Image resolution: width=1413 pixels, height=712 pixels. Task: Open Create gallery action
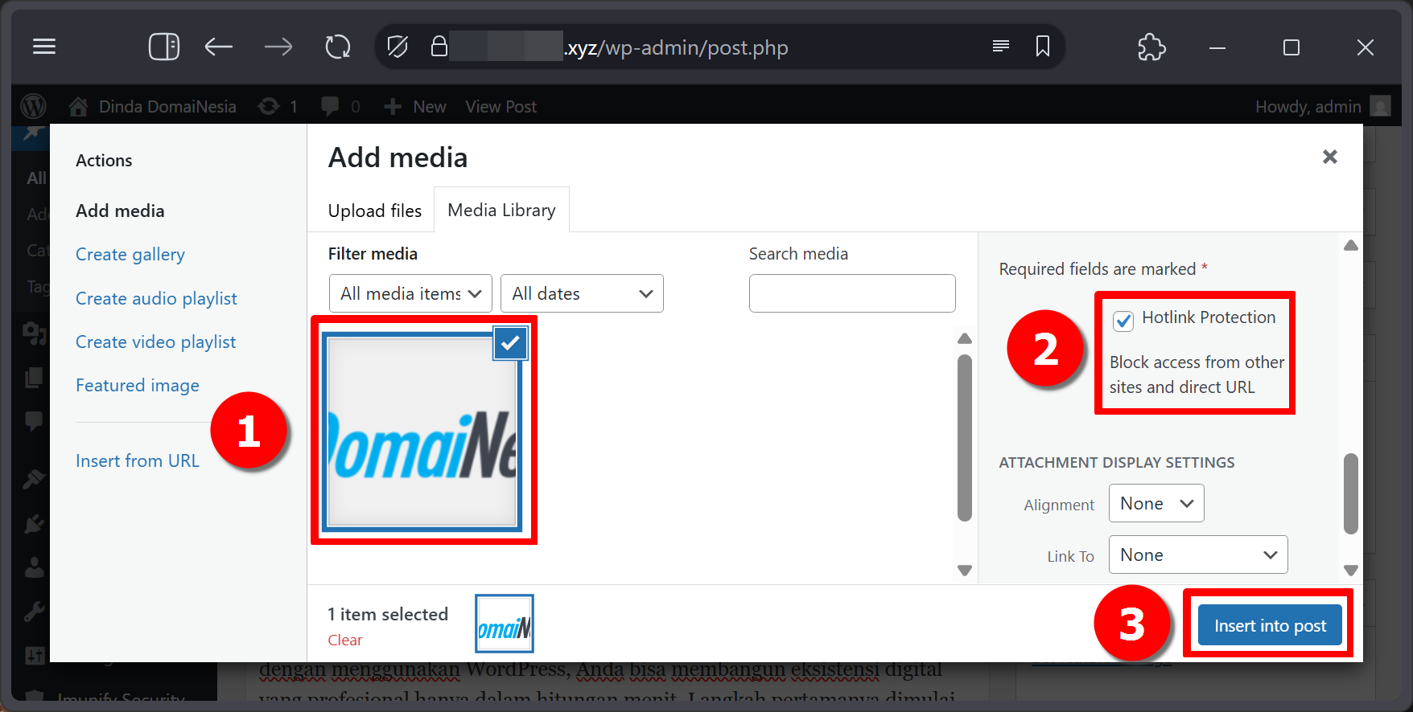(x=130, y=255)
